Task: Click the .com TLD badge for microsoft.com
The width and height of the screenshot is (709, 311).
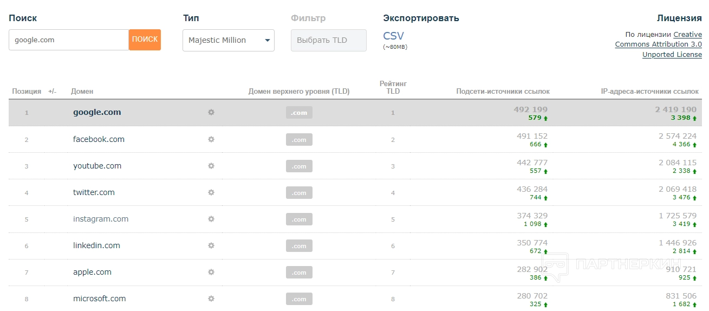Action: [299, 299]
